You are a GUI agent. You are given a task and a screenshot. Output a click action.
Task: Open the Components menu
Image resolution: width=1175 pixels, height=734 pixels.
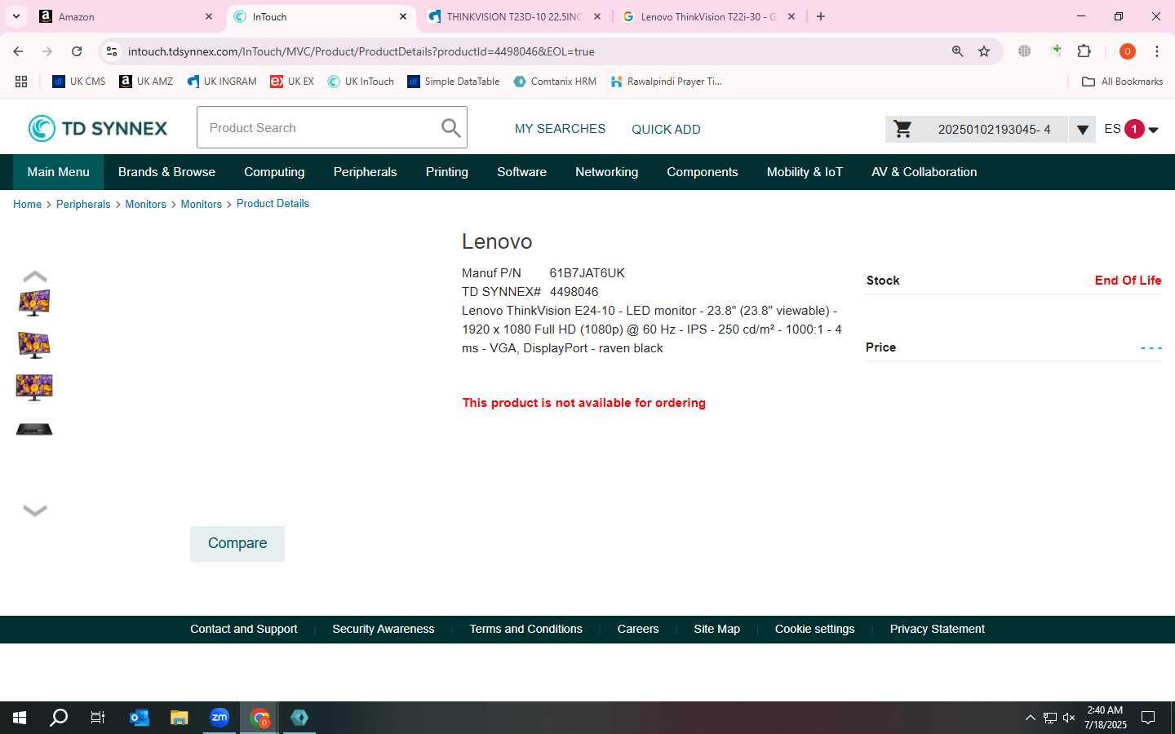pos(702,172)
